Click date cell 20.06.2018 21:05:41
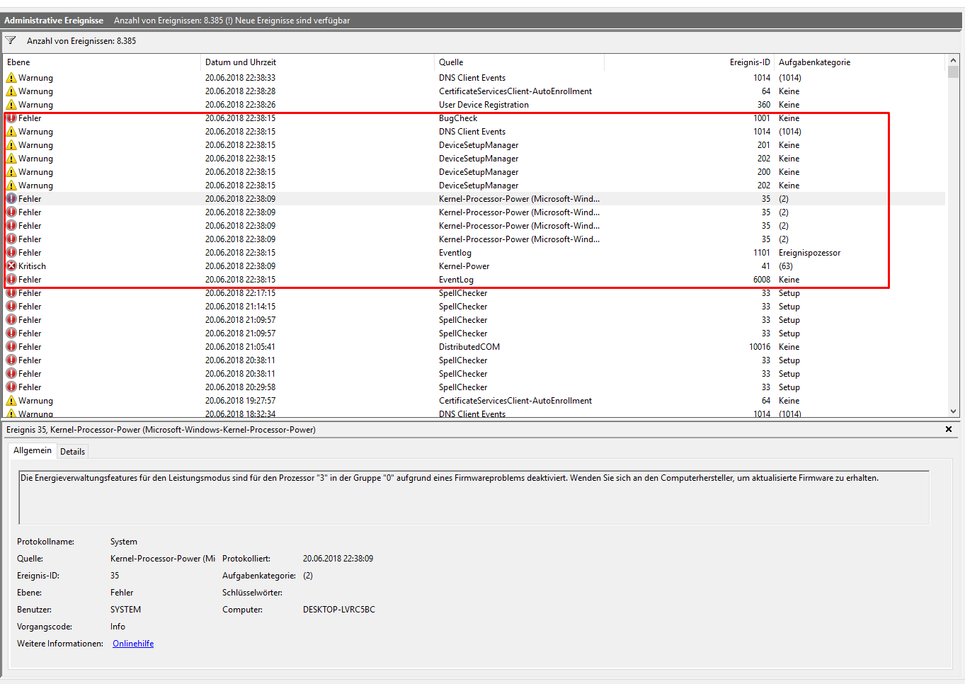Viewport: 965px width, 684px height. (240, 347)
